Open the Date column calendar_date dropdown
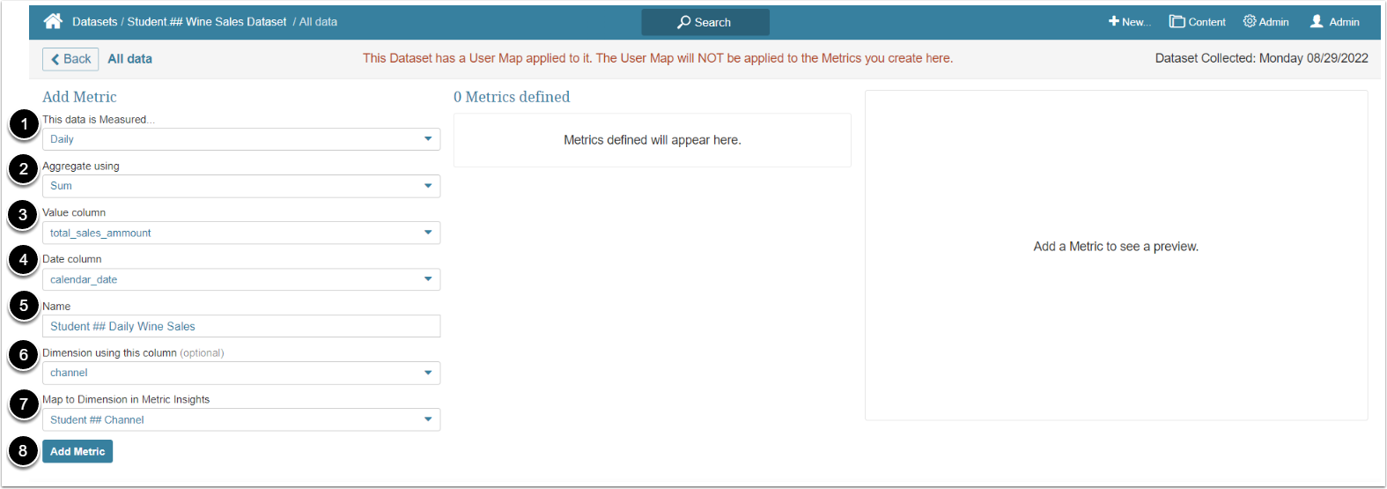This screenshot has height=489, width=1387. point(241,279)
